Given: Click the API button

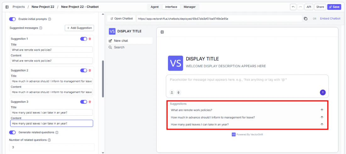Looking at the screenshot, I should (309, 7).
